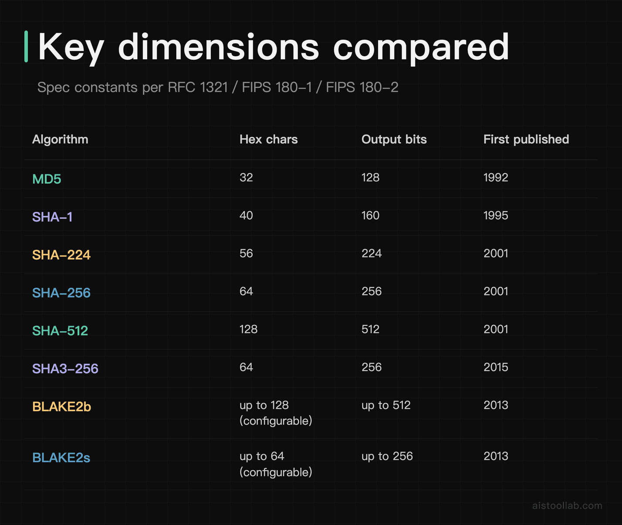Select SHA-1's output bits value 160

point(370,215)
